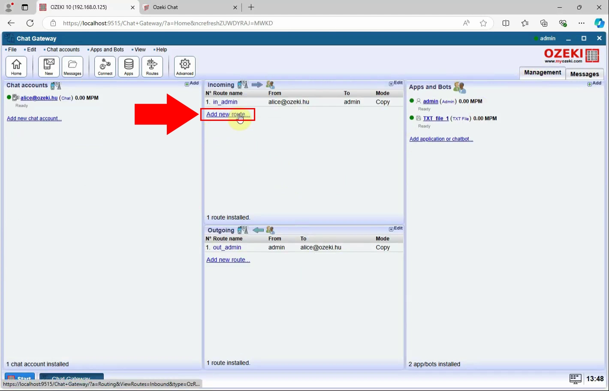
Task: Click Add new route under Outgoing
Action: [x=228, y=260]
